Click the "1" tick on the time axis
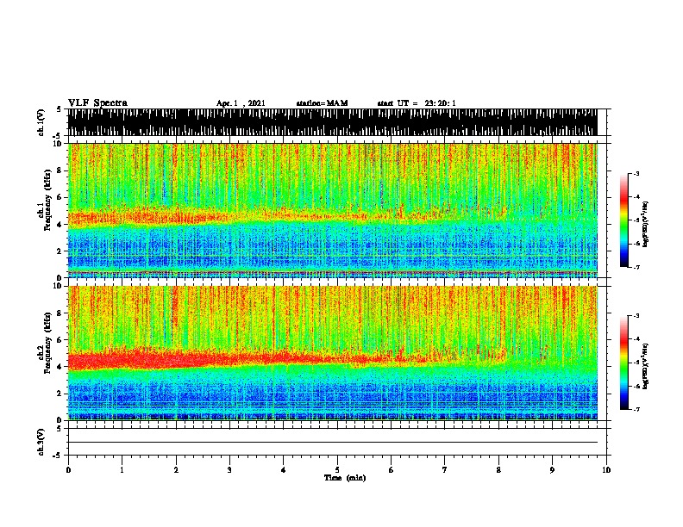 (122, 470)
